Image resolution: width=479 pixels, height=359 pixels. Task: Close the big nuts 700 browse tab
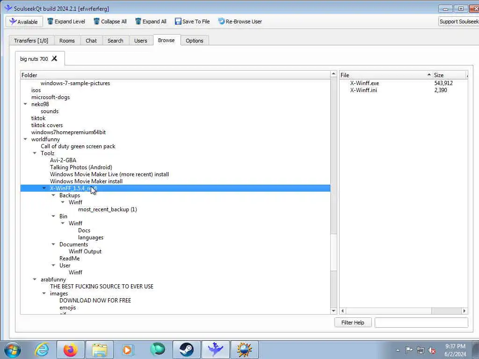[54, 58]
